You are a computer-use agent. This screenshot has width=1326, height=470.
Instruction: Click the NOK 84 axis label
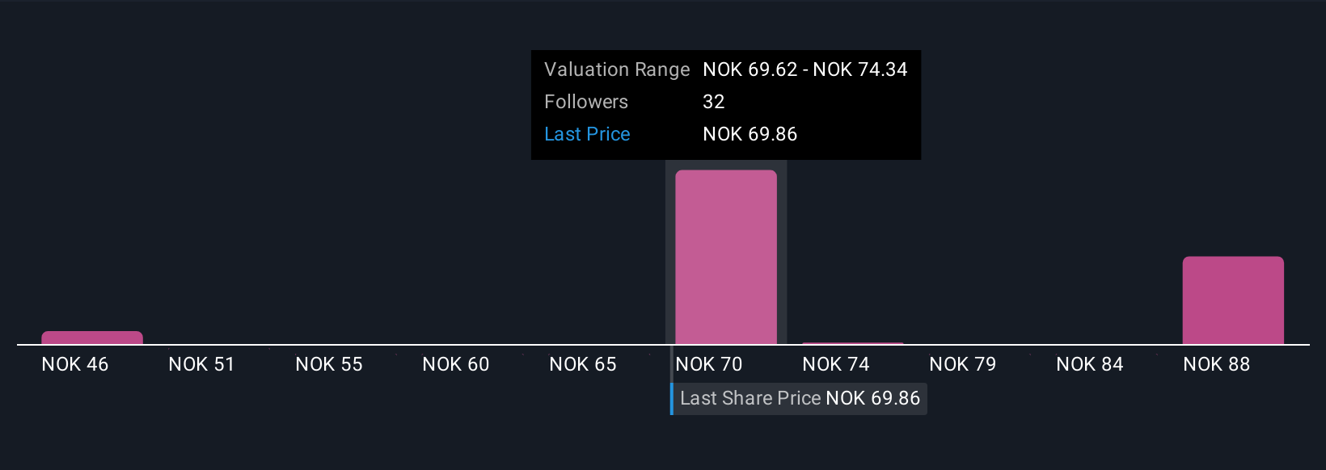coord(1090,364)
